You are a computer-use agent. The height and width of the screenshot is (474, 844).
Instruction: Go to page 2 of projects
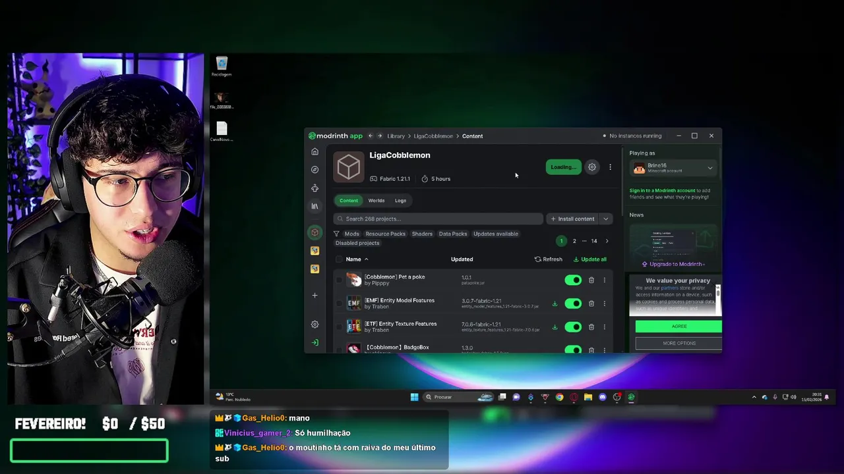click(574, 241)
